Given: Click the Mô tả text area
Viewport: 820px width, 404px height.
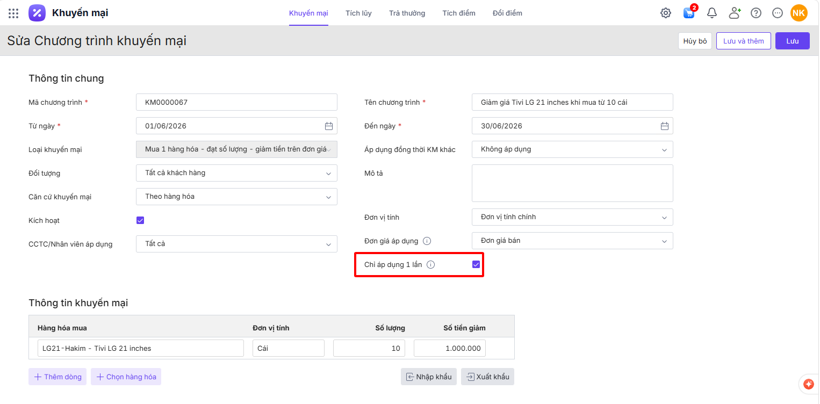Looking at the screenshot, I should click(x=572, y=183).
